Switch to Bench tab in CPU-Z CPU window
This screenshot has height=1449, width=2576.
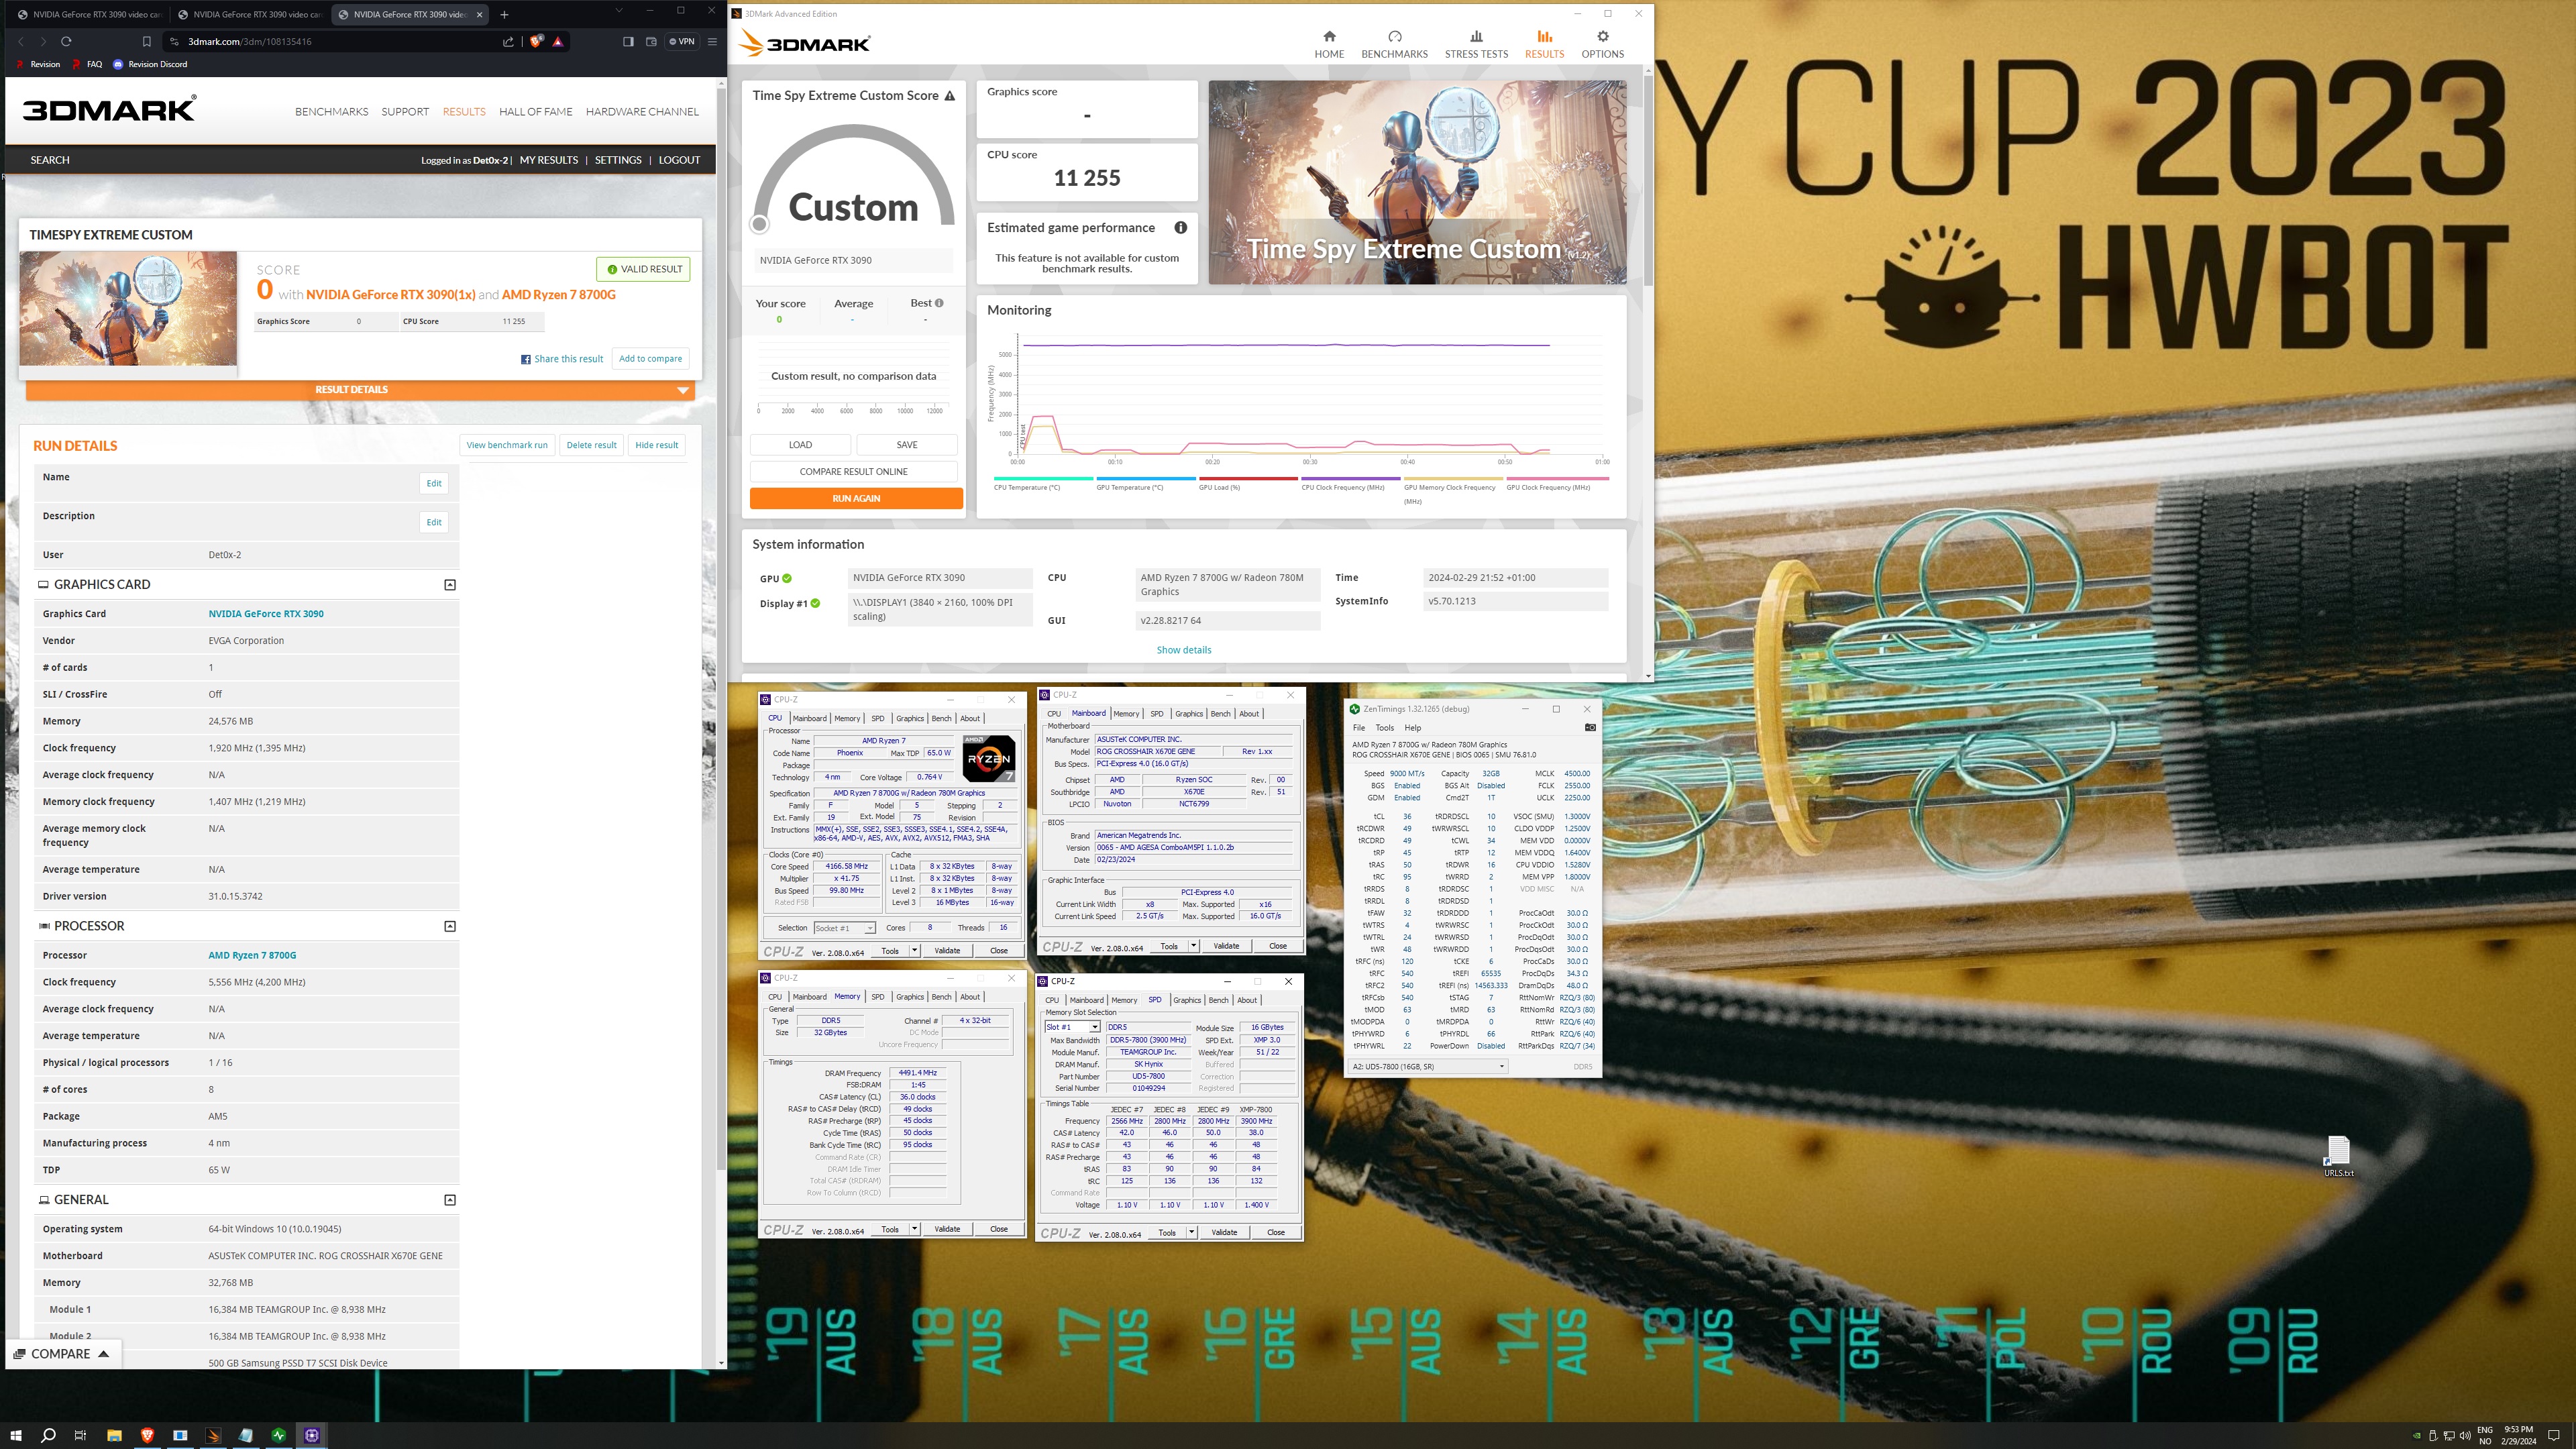click(941, 718)
